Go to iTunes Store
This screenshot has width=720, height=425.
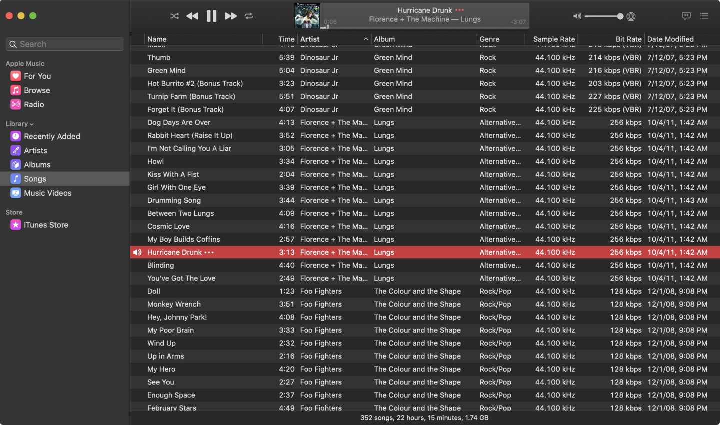46,225
